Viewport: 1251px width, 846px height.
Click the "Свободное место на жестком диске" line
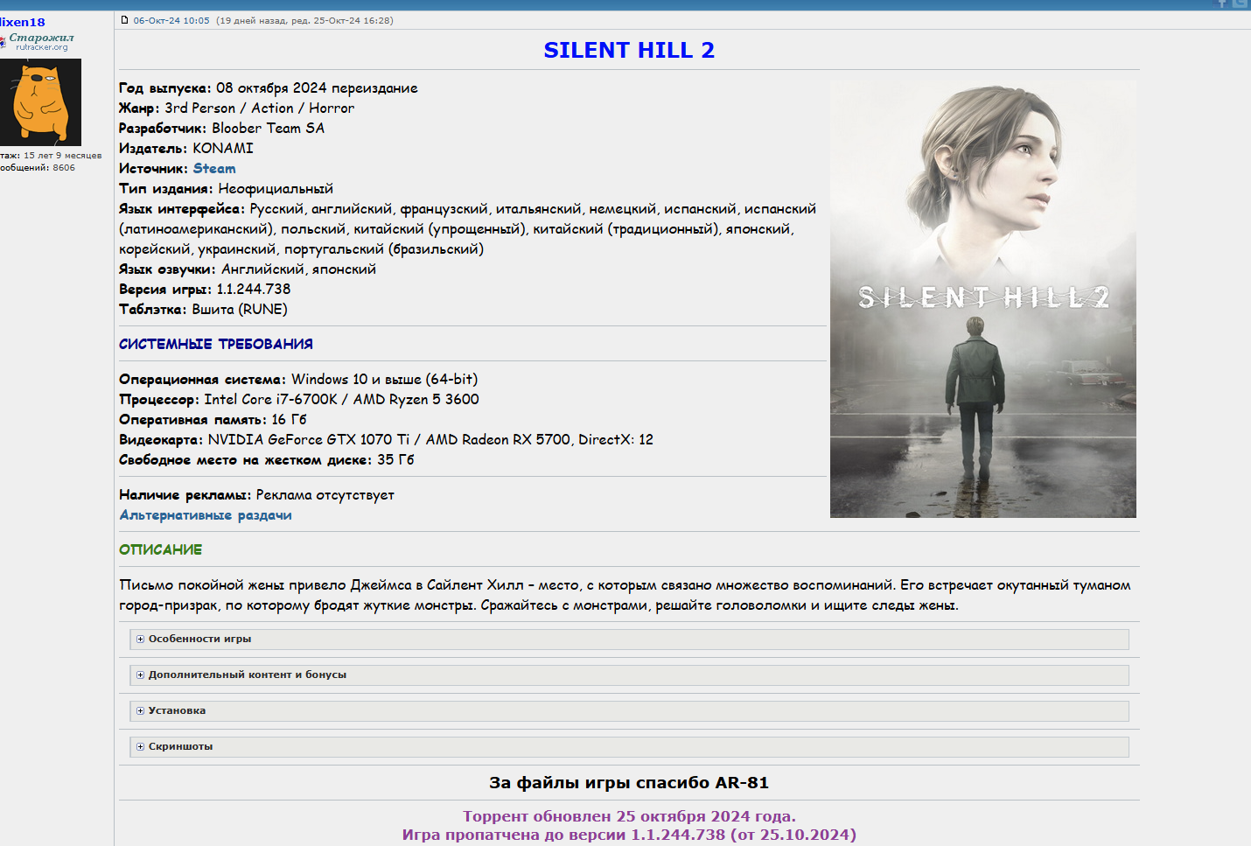click(x=267, y=460)
